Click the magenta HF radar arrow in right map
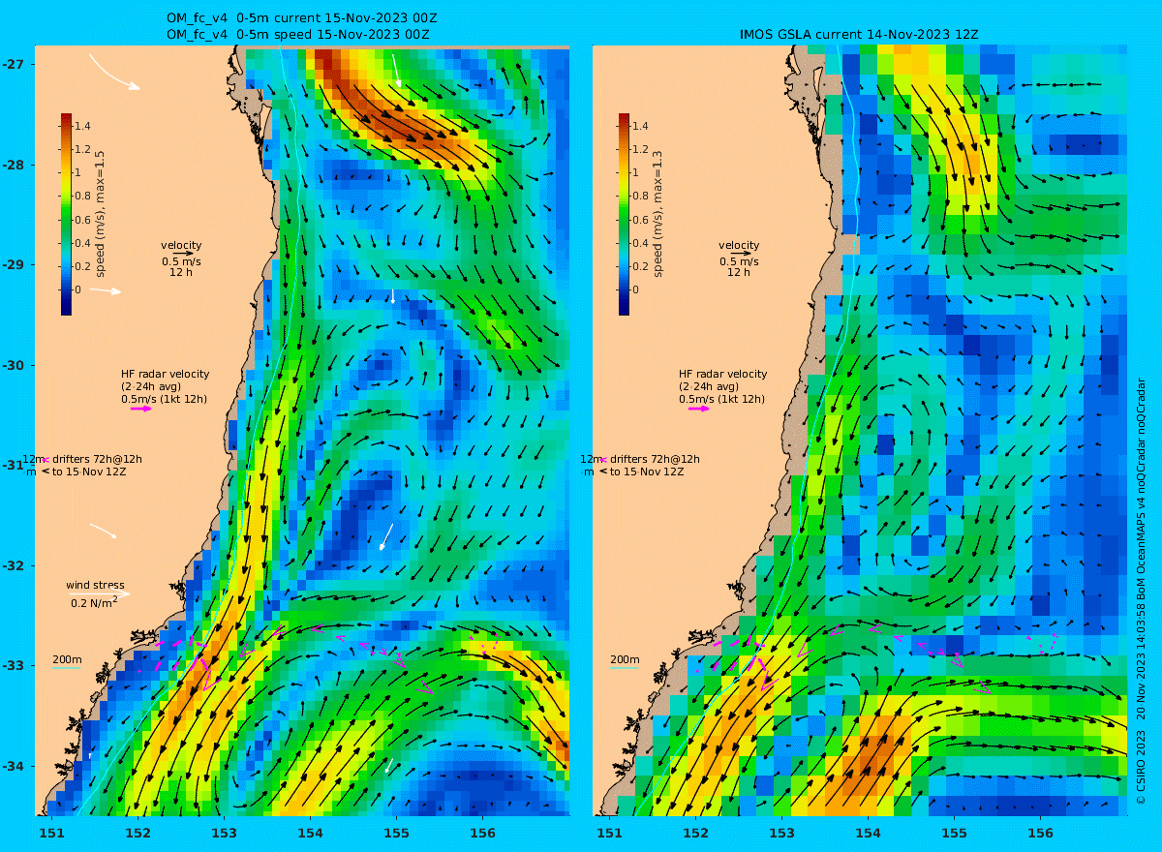The width and height of the screenshot is (1162, 852). pyautogui.click(x=699, y=409)
